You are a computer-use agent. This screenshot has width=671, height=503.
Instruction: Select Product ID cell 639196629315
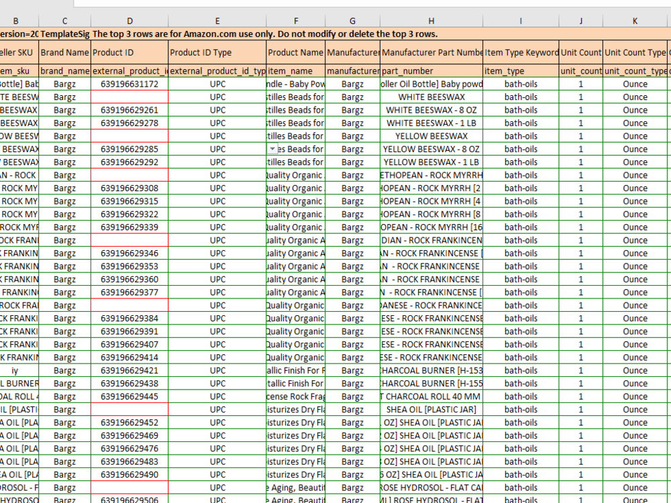[x=130, y=201]
